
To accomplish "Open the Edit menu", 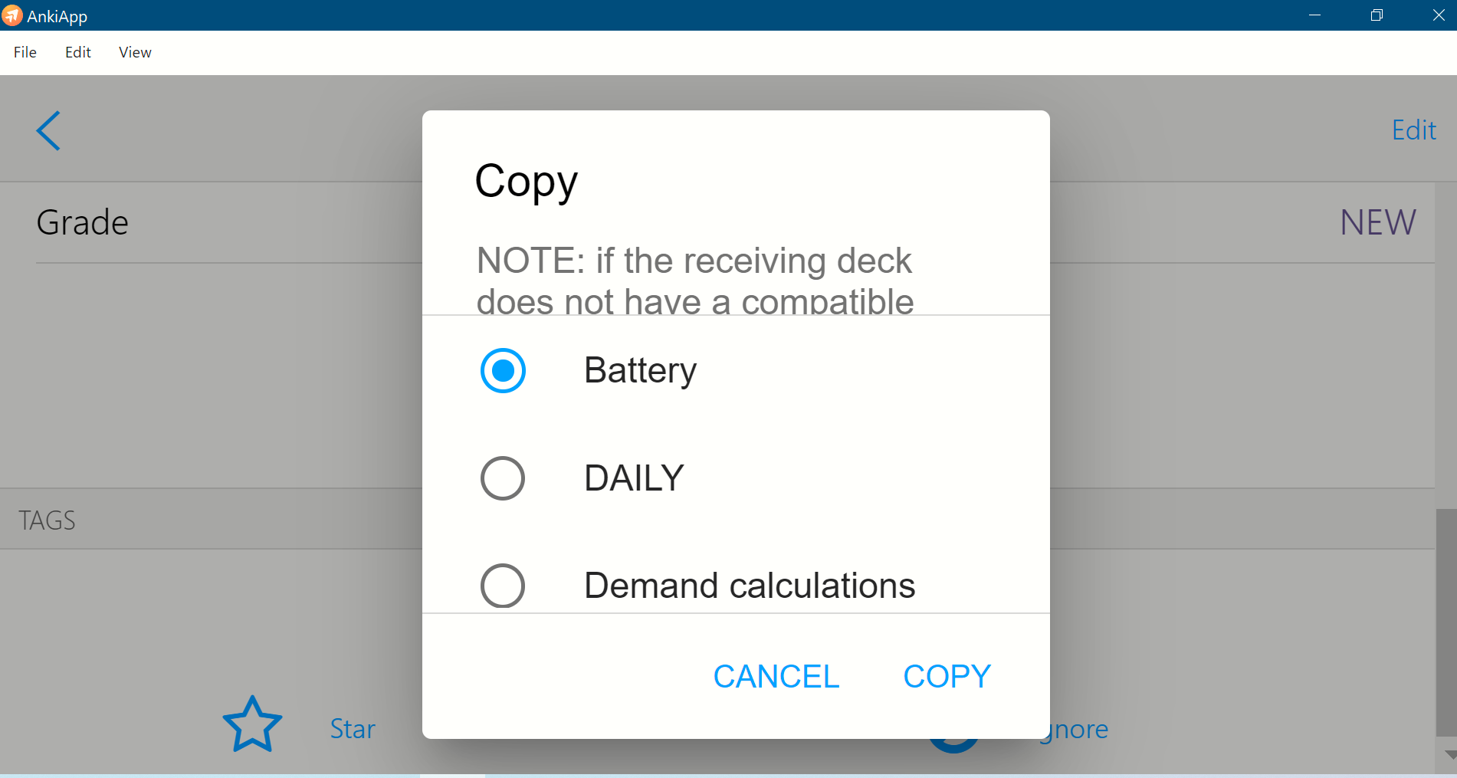I will (x=78, y=52).
